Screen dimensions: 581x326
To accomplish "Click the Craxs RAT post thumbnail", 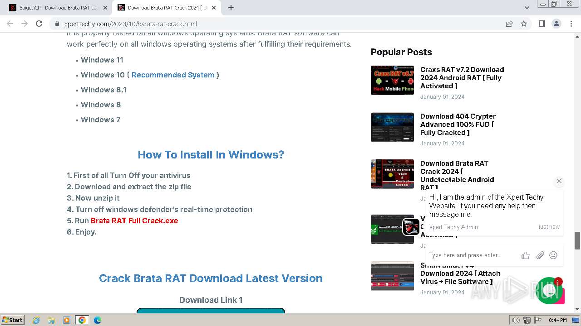I will [x=392, y=80].
